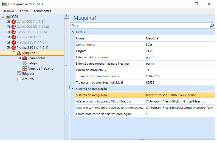Close the Configuração das CNCs window

209,4
